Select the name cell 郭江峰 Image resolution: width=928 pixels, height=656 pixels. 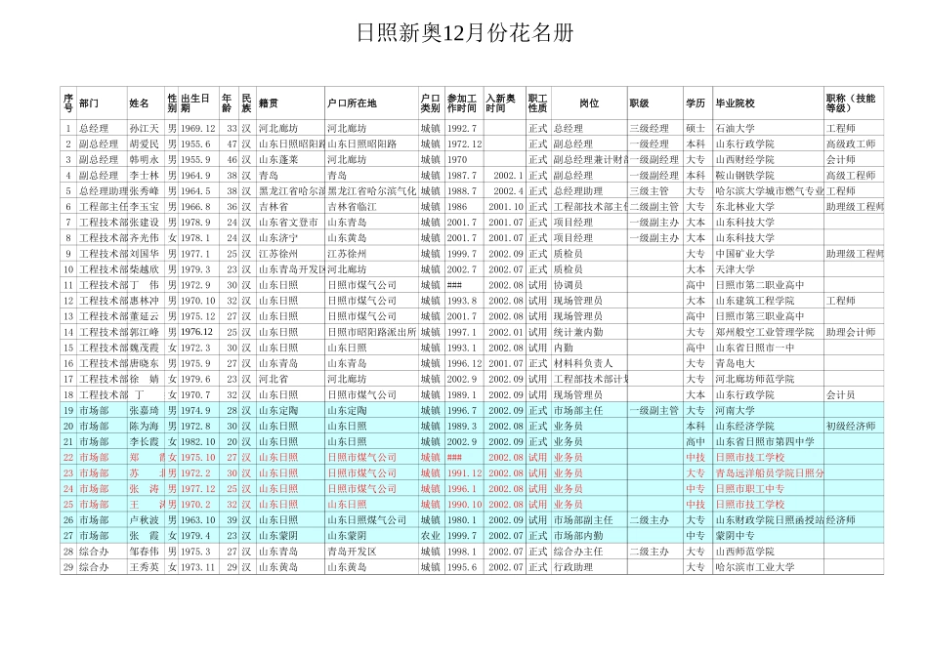coord(145,333)
